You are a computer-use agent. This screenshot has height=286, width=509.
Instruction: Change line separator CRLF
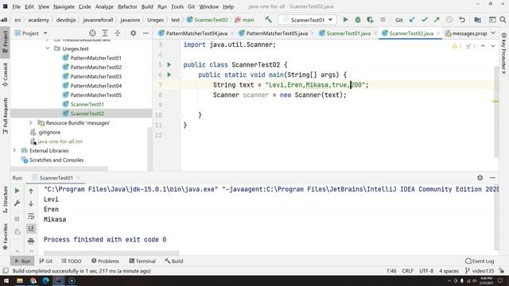click(x=407, y=271)
